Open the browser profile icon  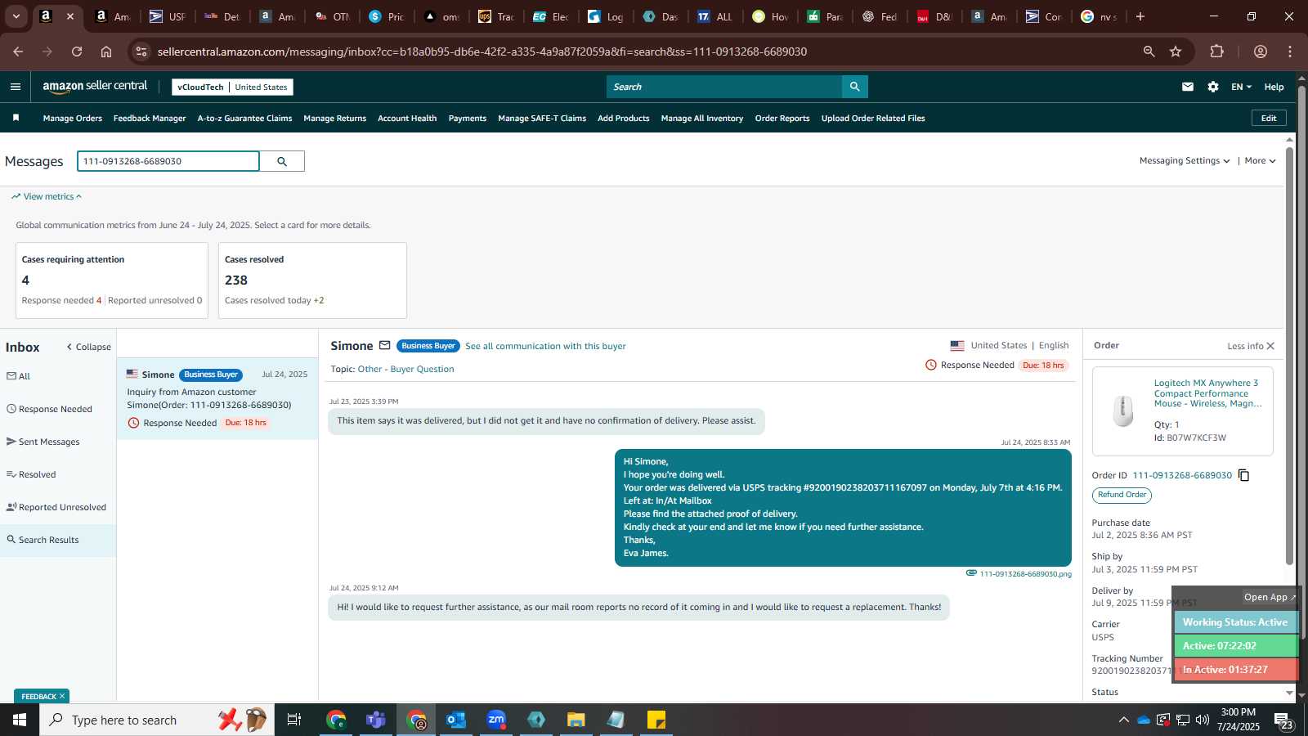(x=1261, y=52)
